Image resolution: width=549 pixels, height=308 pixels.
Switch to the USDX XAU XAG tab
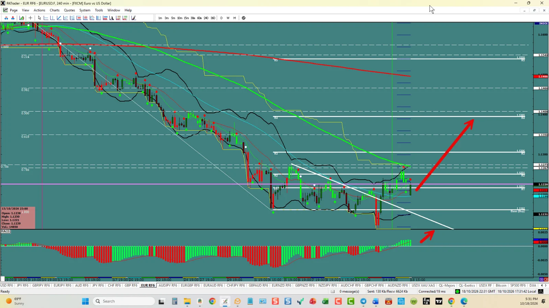click(x=423, y=285)
